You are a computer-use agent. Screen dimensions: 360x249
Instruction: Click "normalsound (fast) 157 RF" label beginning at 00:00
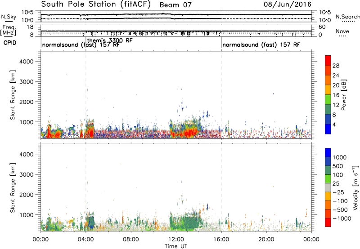(81, 44)
